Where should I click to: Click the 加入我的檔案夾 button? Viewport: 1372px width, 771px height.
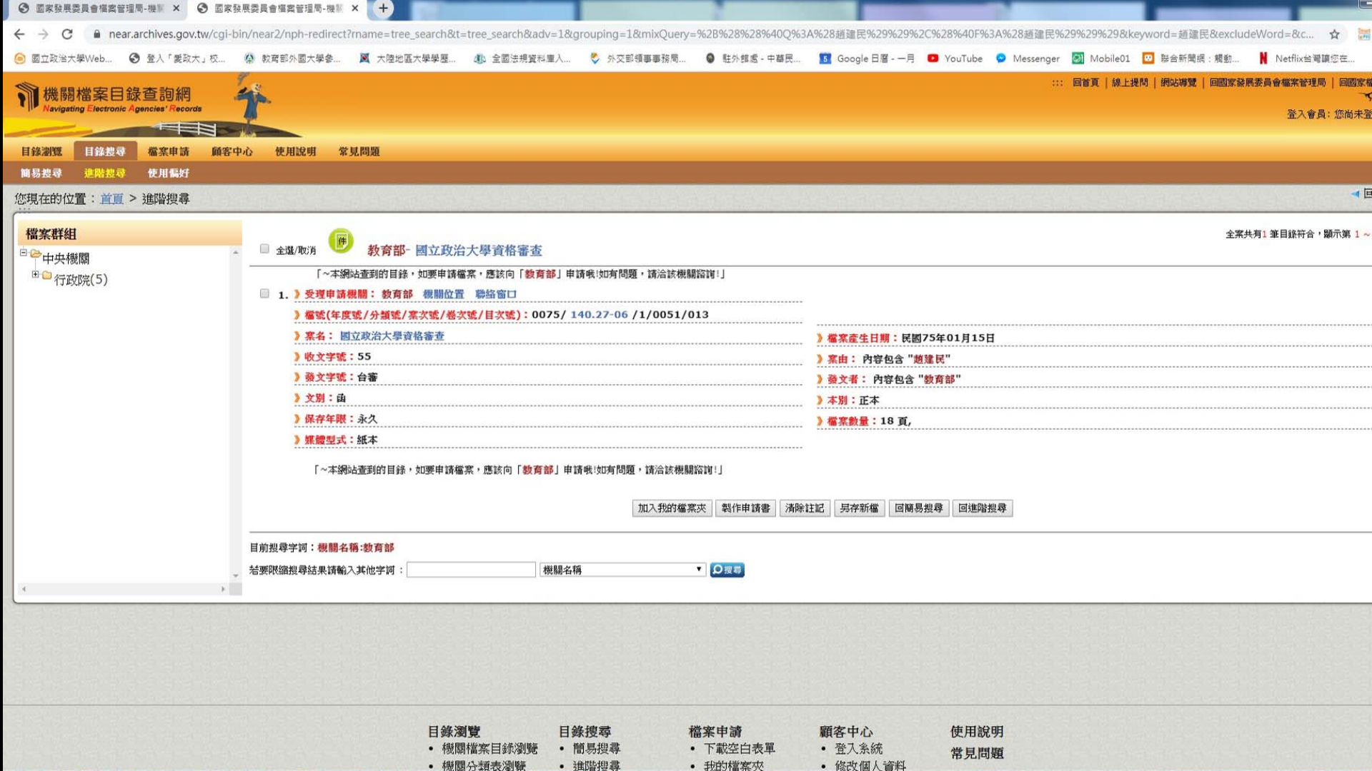point(671,508)
